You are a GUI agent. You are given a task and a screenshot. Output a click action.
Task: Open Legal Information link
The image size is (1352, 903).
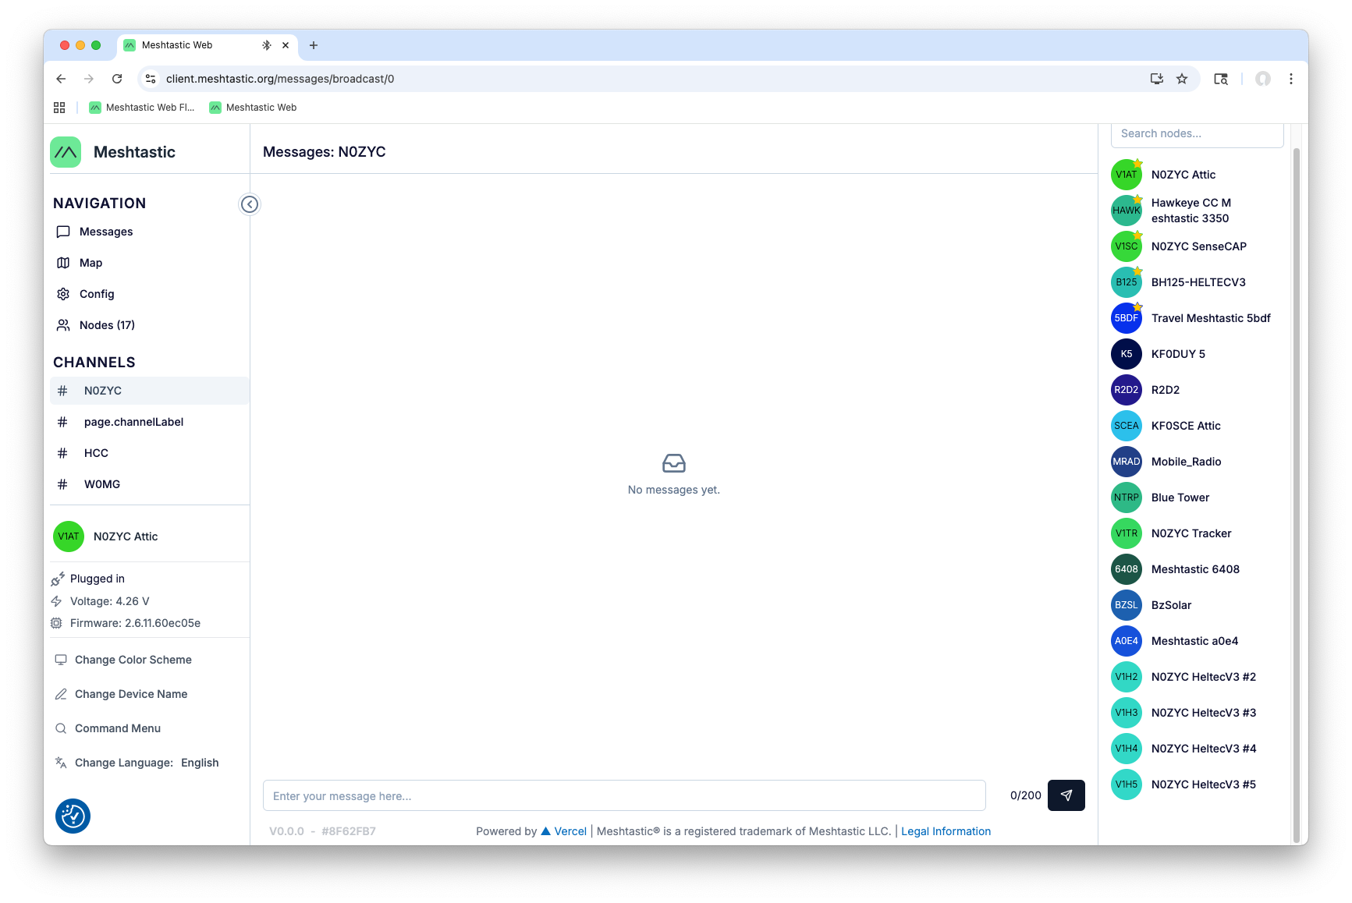tap(946, 831)
